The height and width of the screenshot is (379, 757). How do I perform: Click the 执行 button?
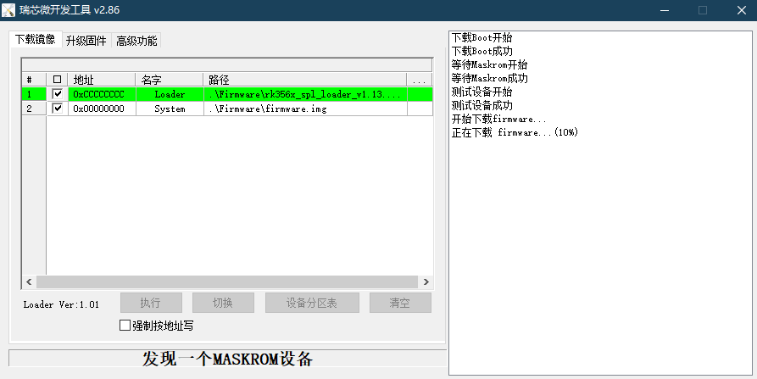coord(151,303)
